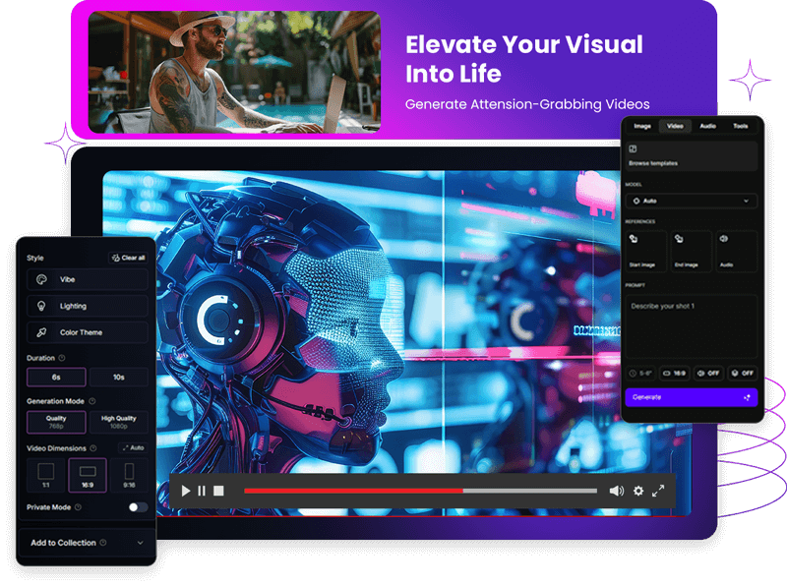Stop playback using the square stop icon
This screenshot has width=787, height=586.
(x=218, y=491)
